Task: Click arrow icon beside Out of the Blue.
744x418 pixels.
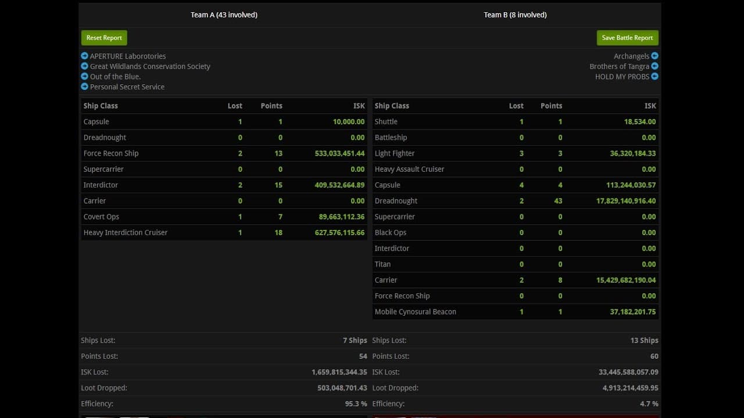Action: coord(85,77)
